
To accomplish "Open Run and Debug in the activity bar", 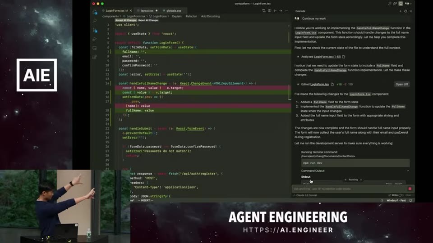I will tap(95, 39).
